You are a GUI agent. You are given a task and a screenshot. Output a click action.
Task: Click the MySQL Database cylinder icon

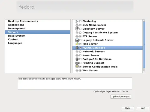click(77, 48)
